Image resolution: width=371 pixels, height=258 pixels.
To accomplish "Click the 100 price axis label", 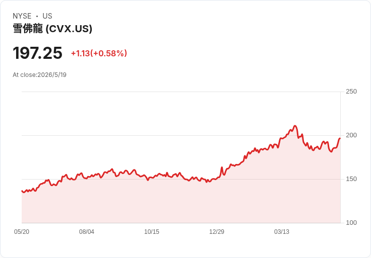I will click(x=351, y=223).
